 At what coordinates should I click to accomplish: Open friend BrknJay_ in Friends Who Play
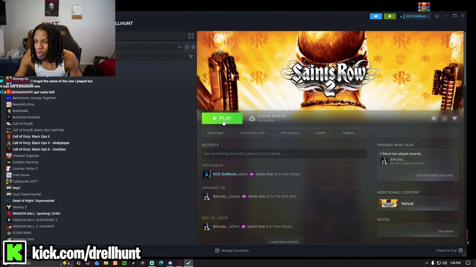click(397, 159)
